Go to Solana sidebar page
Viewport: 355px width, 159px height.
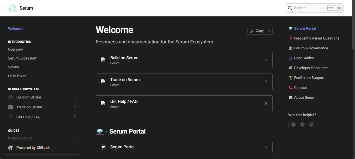(x=14, y=67)
